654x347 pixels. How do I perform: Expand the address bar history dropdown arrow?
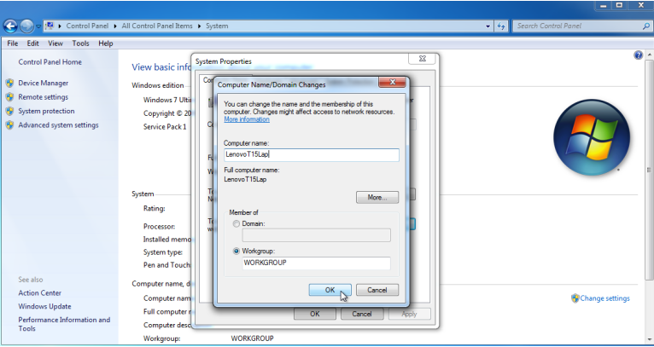(x=488, y=26)
